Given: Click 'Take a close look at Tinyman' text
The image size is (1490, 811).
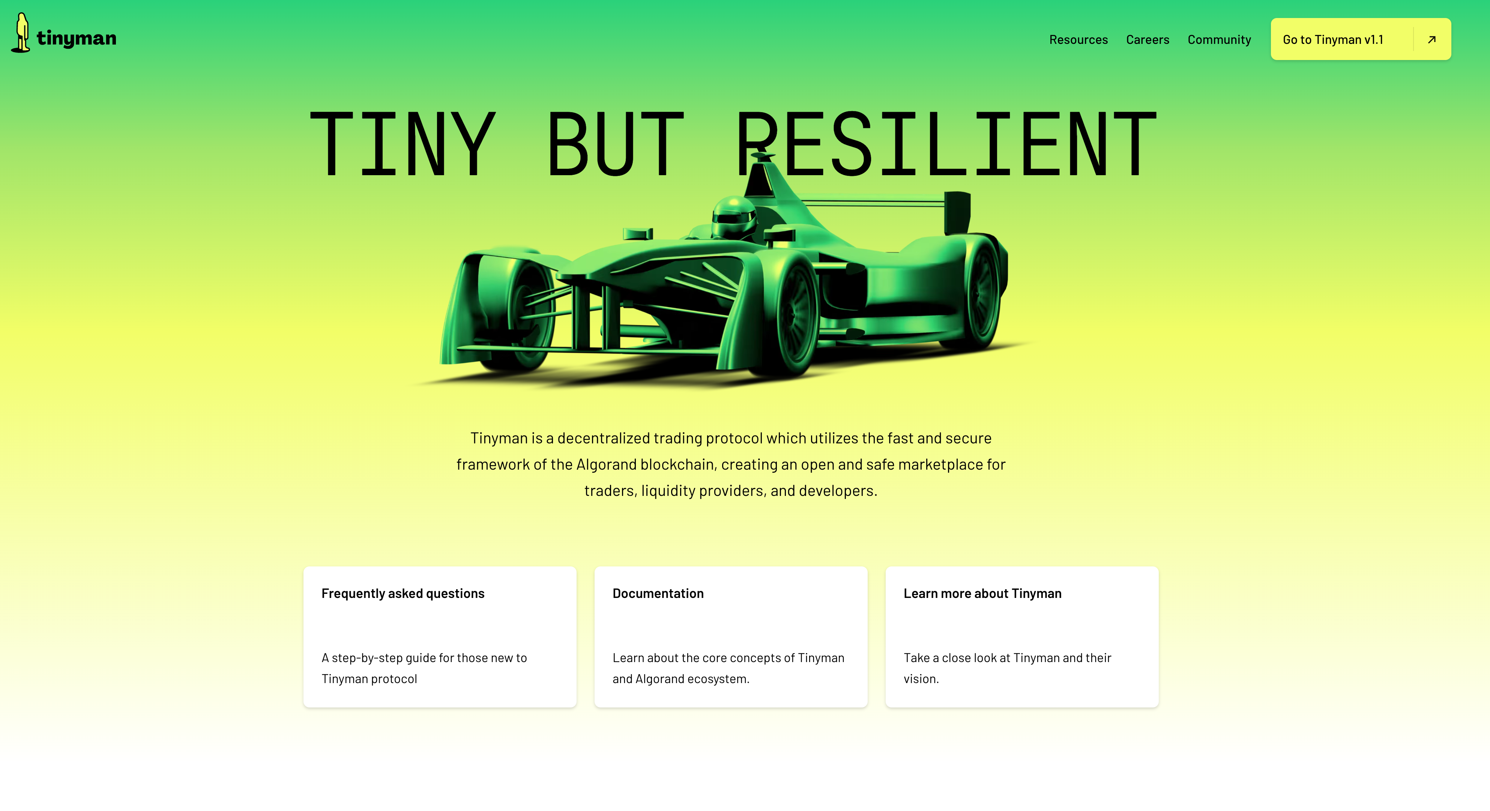Looking at the screenshot, I should coord(982,658).
